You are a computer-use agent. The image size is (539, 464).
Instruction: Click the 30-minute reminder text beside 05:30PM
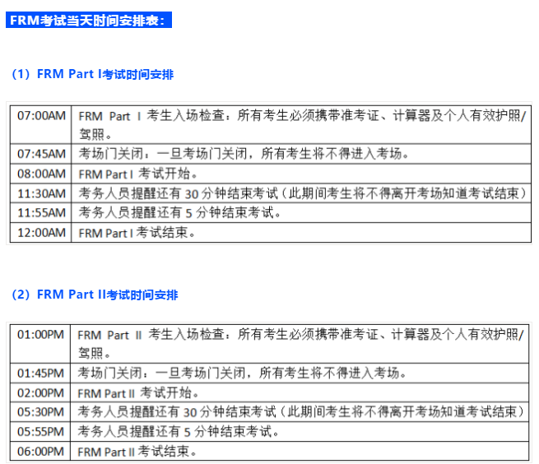click(x=300, y=411)
